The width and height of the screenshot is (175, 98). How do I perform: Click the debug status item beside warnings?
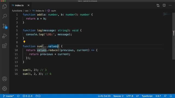pos(38,96)
